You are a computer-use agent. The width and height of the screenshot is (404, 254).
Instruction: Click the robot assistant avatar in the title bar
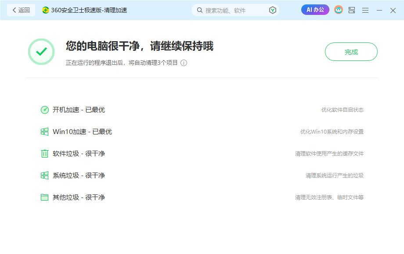[x=338, y=10]
